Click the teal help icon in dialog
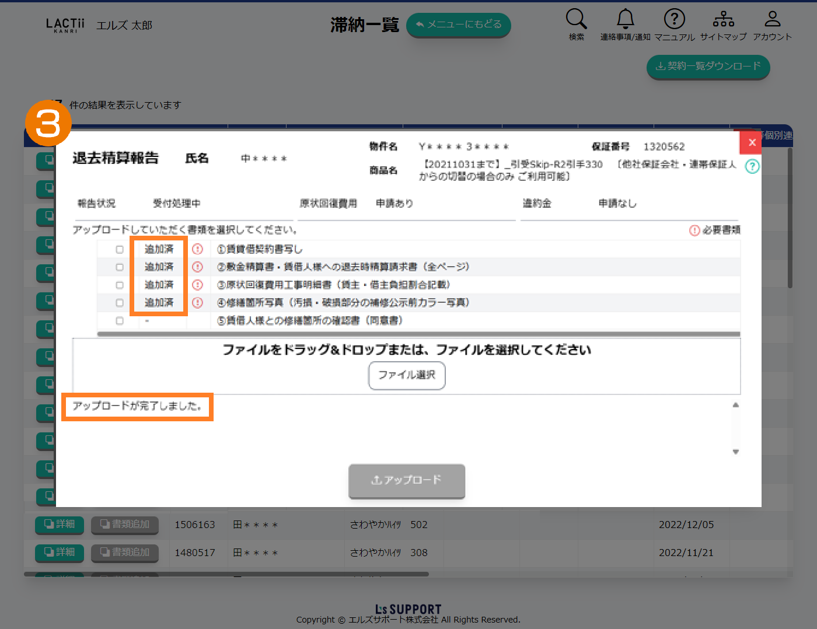The width and height of the screenshot is (817, 629). coord(752,166)
